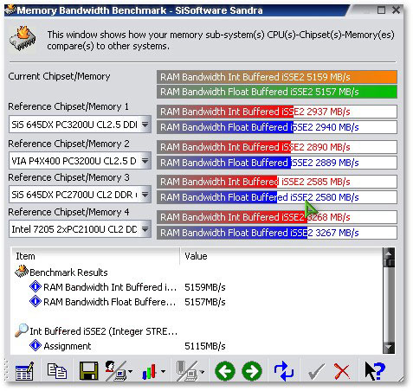This screenshot has height=391, width=413.
Task: Click the greyed device/computer icon
Action: click(x=187, y=371)
